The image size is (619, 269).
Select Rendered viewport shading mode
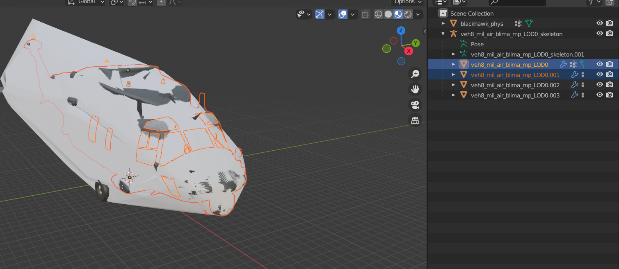[408, 14]
